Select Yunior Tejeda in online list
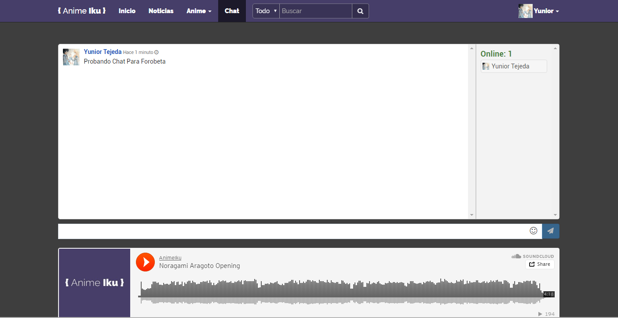 (x=514, y=66)
